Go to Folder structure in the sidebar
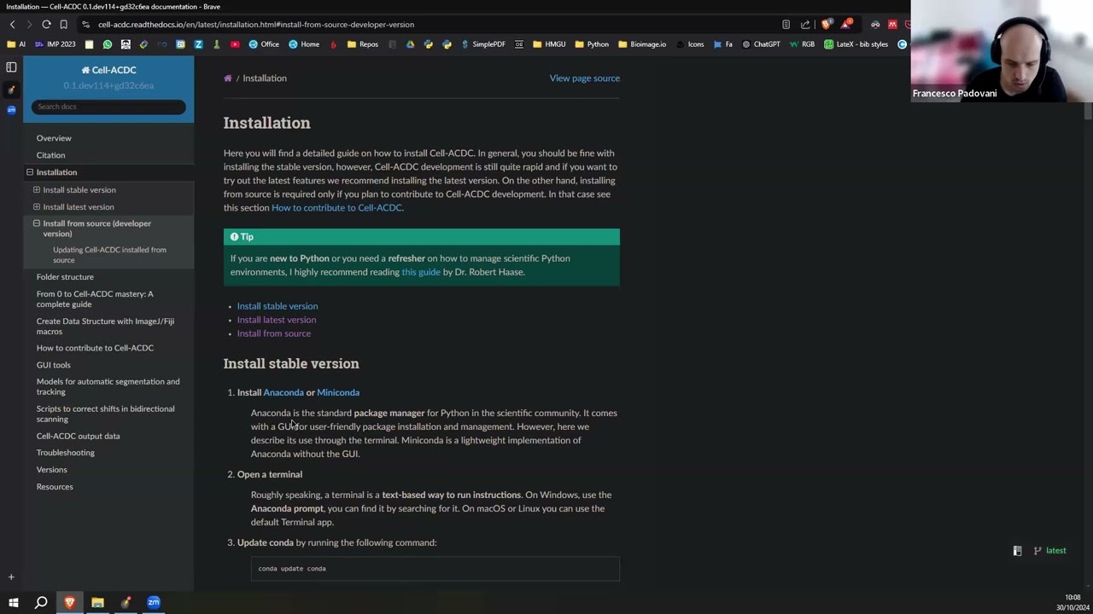The image size is (1093, 614). click(65, 277)
